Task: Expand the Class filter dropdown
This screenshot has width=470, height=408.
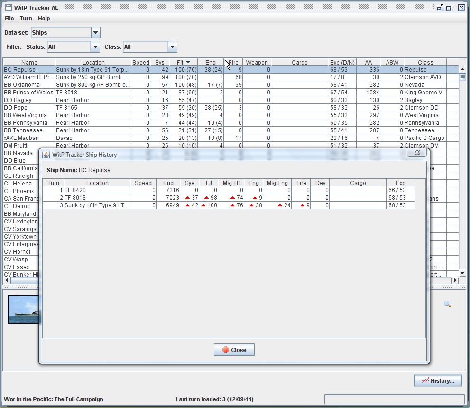Action: (x=172, y=47)
